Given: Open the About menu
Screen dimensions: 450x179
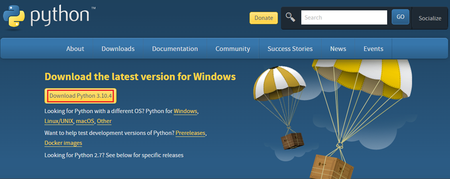Looking at the screenshot, I should [x=75, y=49].
